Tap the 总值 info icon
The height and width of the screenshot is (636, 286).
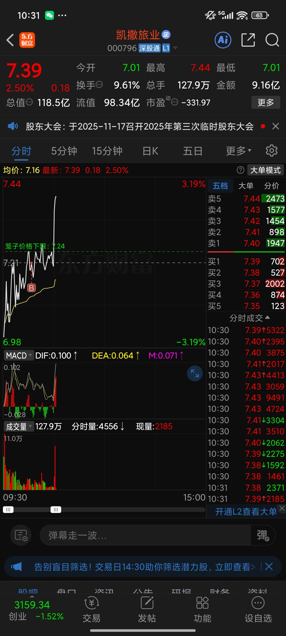tap(29, 102)
